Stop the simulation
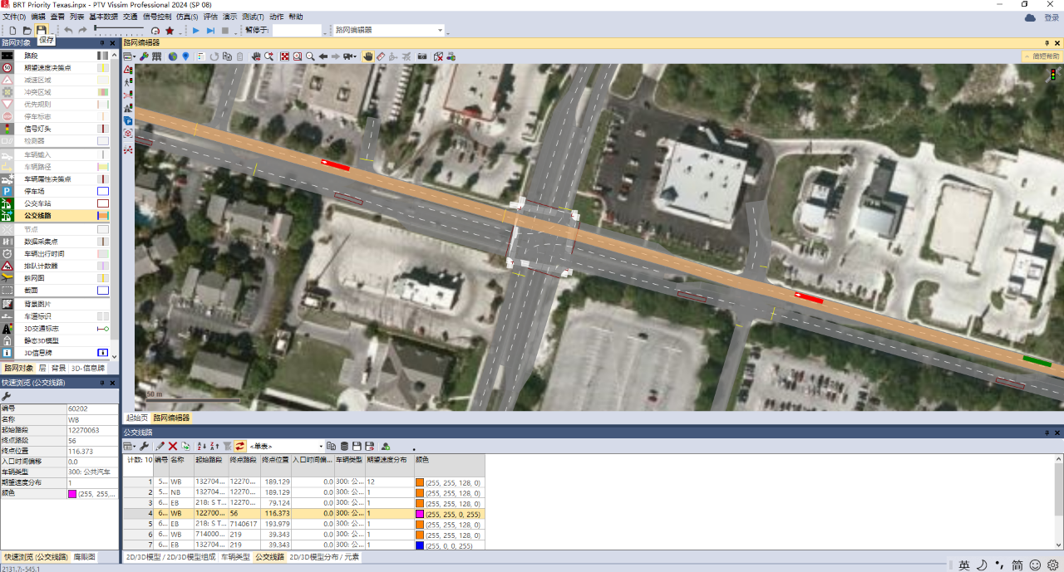Screen dimensions: 1064x572 point(224,31)
